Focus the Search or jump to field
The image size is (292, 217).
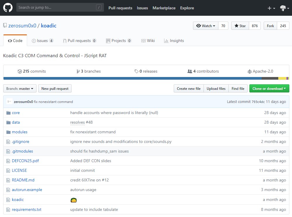click(x=60, y=8)
